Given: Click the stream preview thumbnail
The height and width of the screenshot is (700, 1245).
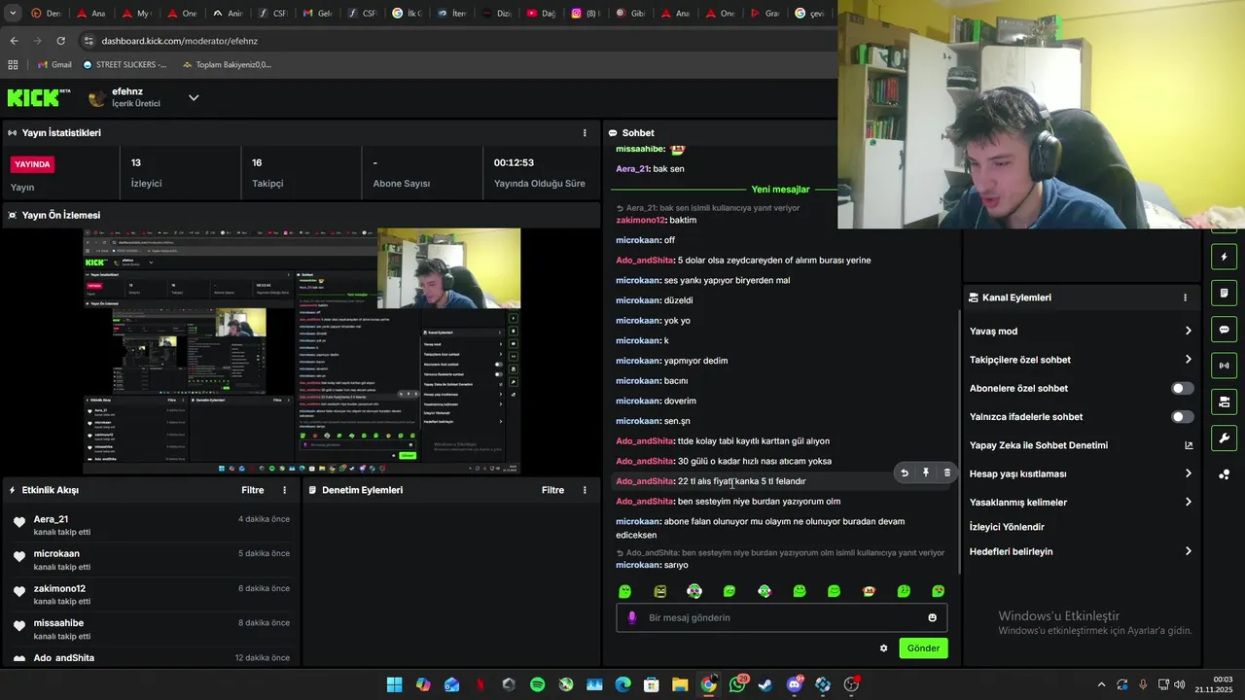Looking at the screenshot, I should [302, 351].
